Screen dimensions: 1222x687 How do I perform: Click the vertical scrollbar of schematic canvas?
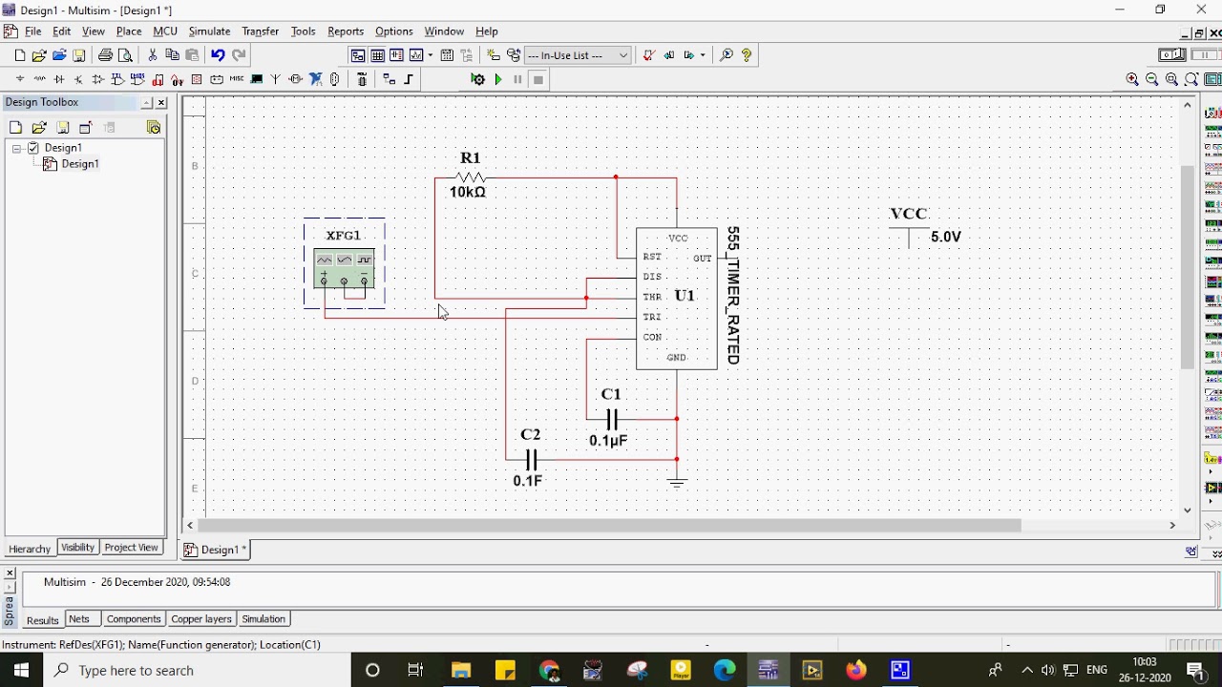click(x=1188, y=267)
